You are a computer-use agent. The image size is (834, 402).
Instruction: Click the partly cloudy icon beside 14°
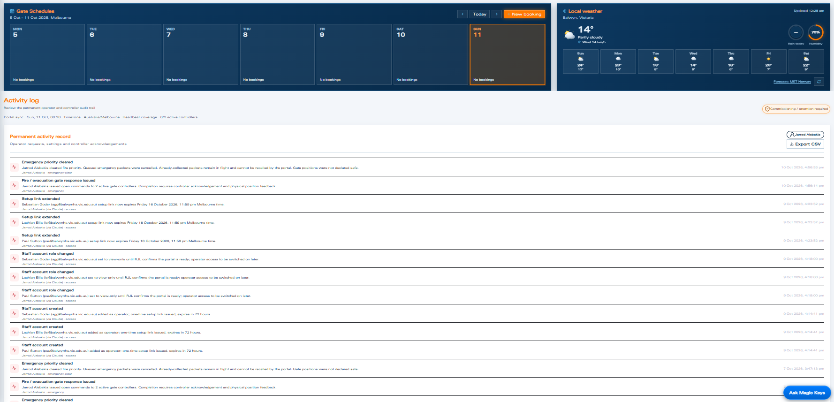(x=569, y=35)
